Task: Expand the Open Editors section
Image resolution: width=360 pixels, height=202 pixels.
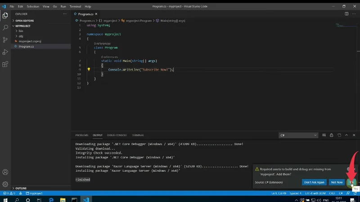Action: (25, 21)
